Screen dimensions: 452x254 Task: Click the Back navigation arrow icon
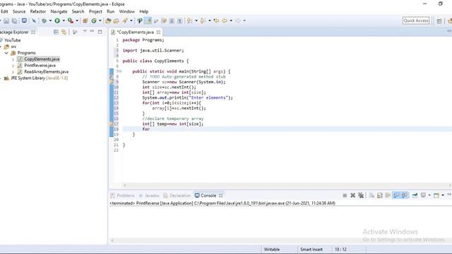pyautogui.click(x=225, y=20)
